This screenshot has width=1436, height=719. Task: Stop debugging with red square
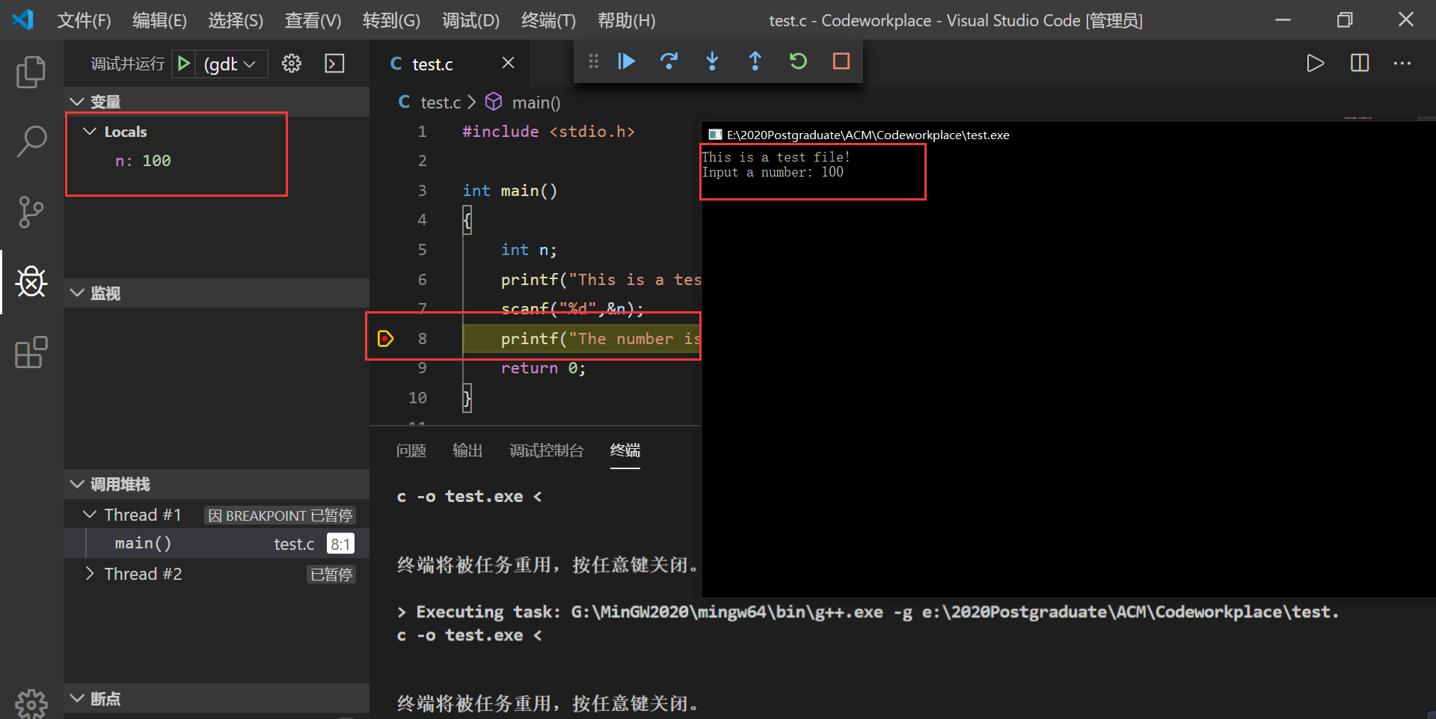point(841,61)
